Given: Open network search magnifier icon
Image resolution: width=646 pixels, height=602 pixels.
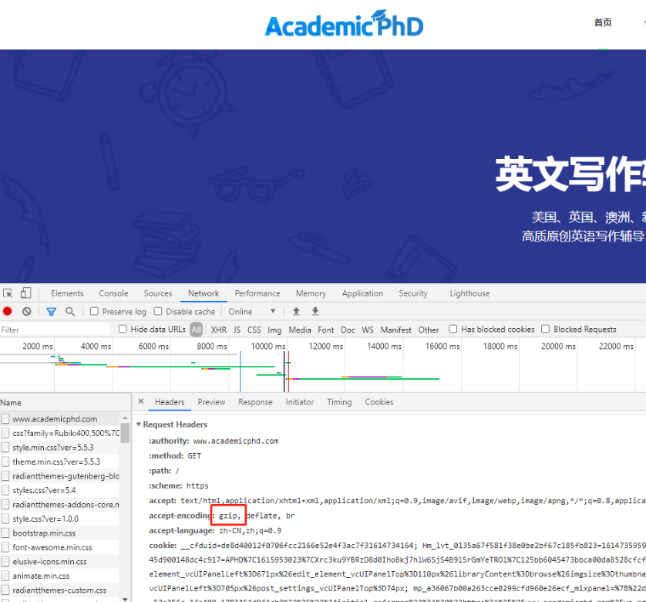Looking at the screenshot, I should point(70,312).
